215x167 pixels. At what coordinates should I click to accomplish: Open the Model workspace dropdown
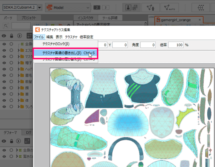(68, 7)
